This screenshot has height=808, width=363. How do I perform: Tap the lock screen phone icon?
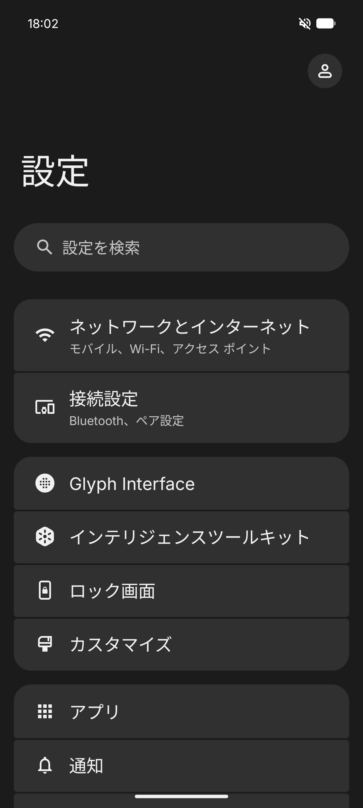tap(45, 590)
